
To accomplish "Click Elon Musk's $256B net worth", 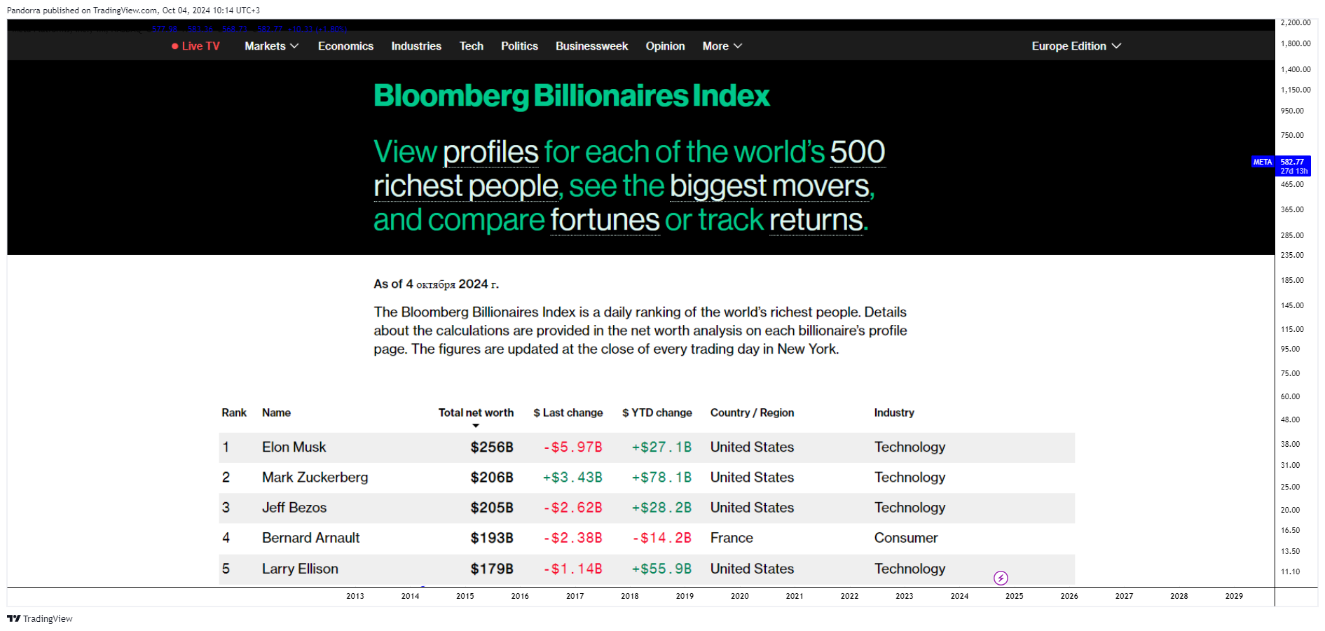I will (x=492, y=448).
